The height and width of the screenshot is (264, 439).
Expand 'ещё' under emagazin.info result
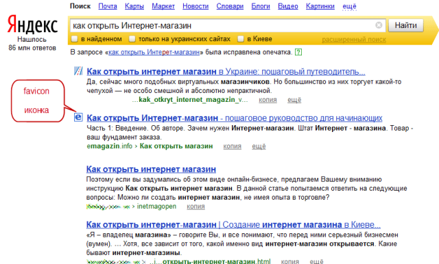(x=259, y=146)
